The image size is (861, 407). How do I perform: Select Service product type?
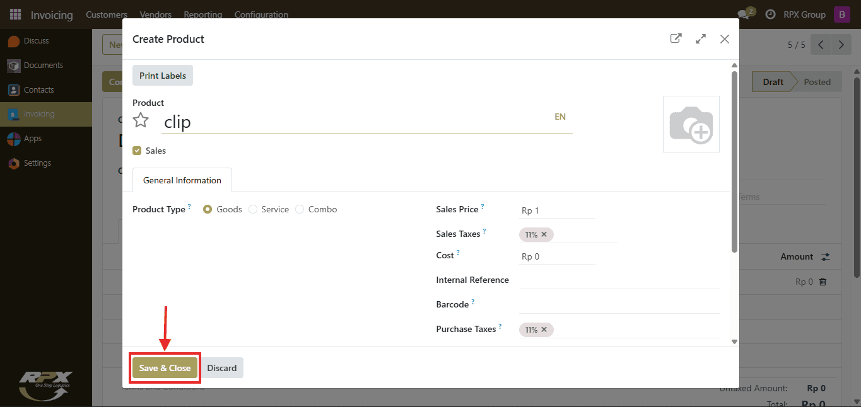coord(253,209)
